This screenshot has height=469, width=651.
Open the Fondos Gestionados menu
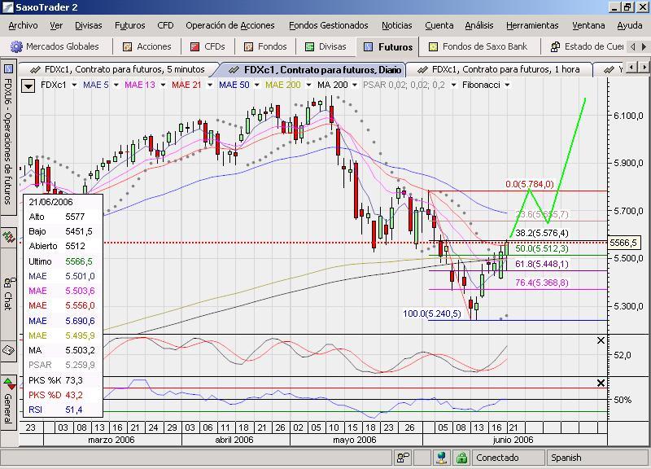tap(329, 26)
